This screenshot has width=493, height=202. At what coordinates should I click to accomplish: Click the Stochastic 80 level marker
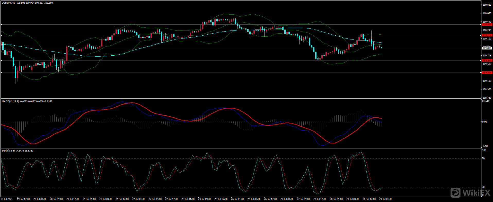pyautogui.click(x=483, y=158)
